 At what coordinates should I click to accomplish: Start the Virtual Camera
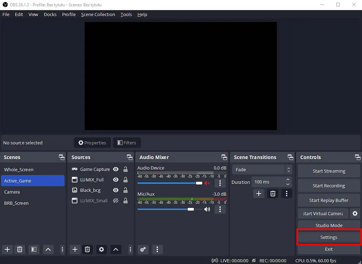(323, 213)
